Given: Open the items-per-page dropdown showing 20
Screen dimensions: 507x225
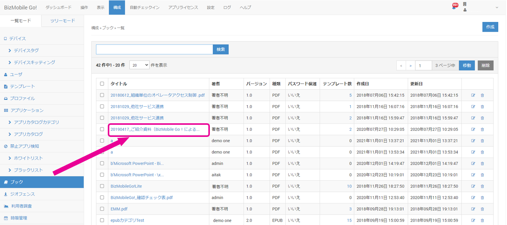Looking at the screenshot, I should 139,65.
